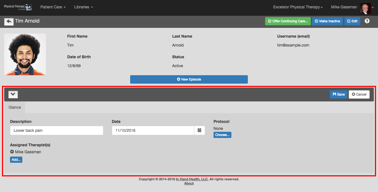The height and width of the screenshot is (192, 378).
Task: Cancel the episode editing
Action: 359,94
